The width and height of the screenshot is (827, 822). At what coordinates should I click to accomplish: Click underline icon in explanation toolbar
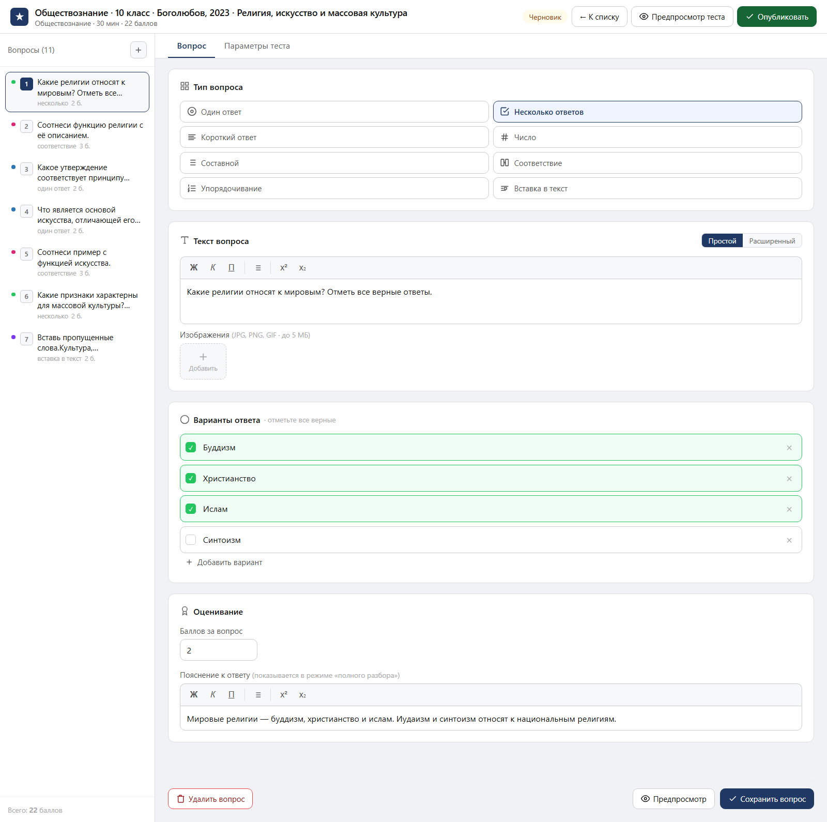coord(232,695)
